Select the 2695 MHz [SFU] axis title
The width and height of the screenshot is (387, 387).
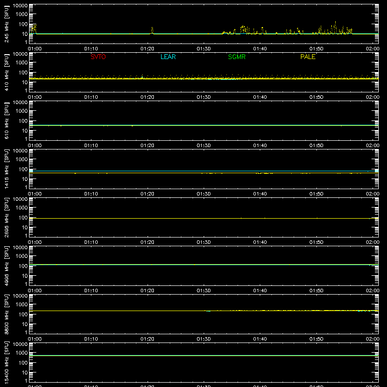(6, 217)
